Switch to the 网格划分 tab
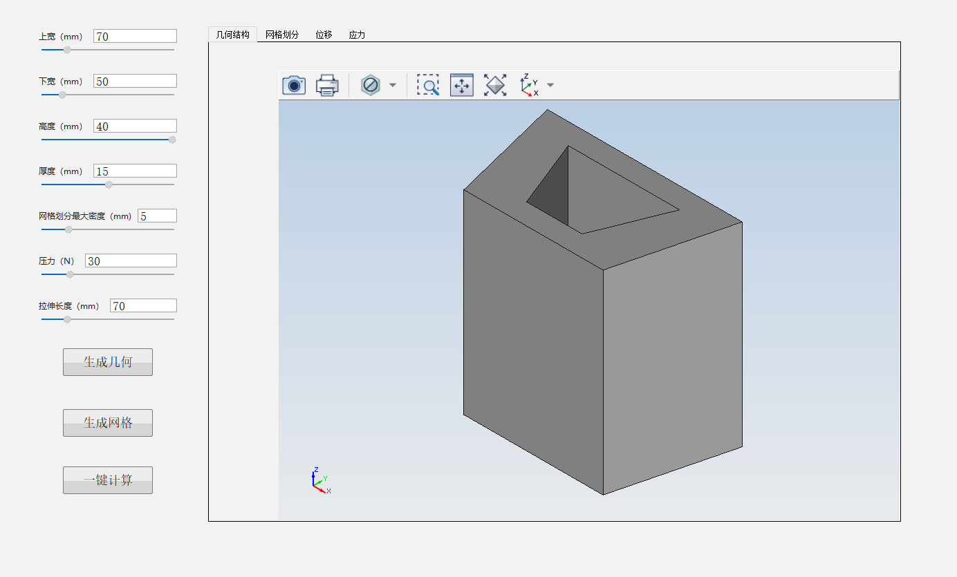The height and width of the screenshot is (577, 957). 282,35
